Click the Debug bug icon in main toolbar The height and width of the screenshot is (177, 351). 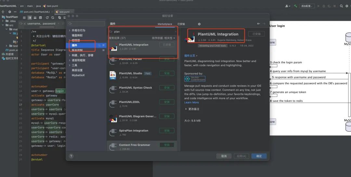324,6
